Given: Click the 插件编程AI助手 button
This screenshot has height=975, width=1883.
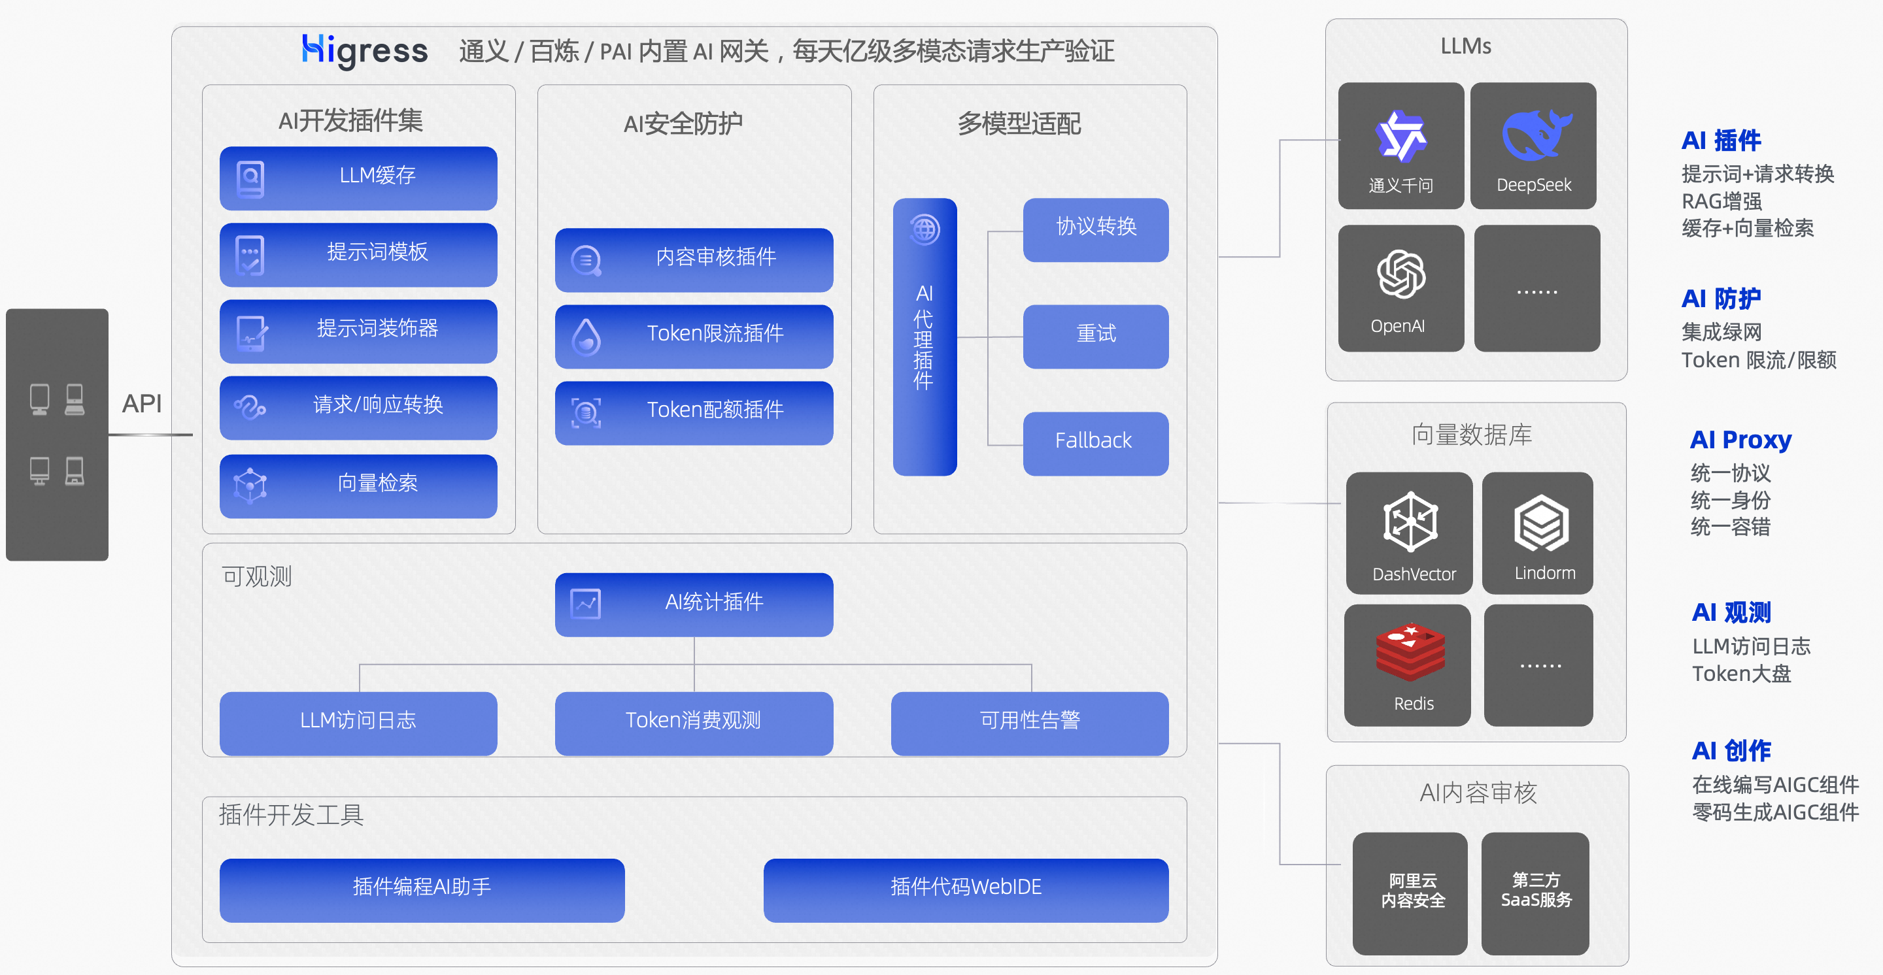Looking at the screenshot, I should coord(422,889).
